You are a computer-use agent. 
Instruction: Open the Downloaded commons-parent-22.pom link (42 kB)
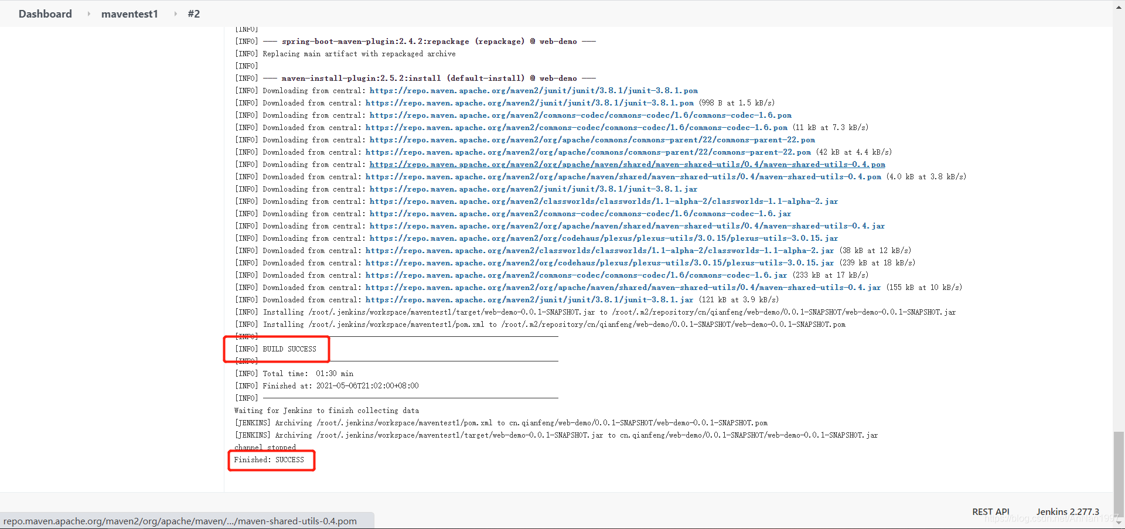tap(588, 152)
